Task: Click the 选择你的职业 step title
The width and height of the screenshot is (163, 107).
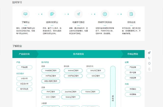Action: [52, 22]
